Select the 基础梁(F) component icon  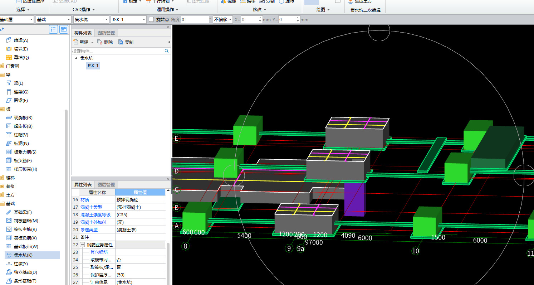(9, 212)
